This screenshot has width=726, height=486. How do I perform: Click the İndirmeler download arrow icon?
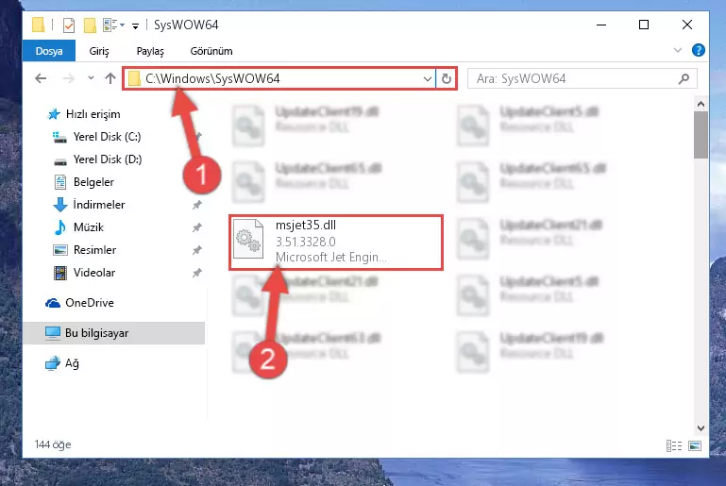pyautogui.click(x=60, y=205)
